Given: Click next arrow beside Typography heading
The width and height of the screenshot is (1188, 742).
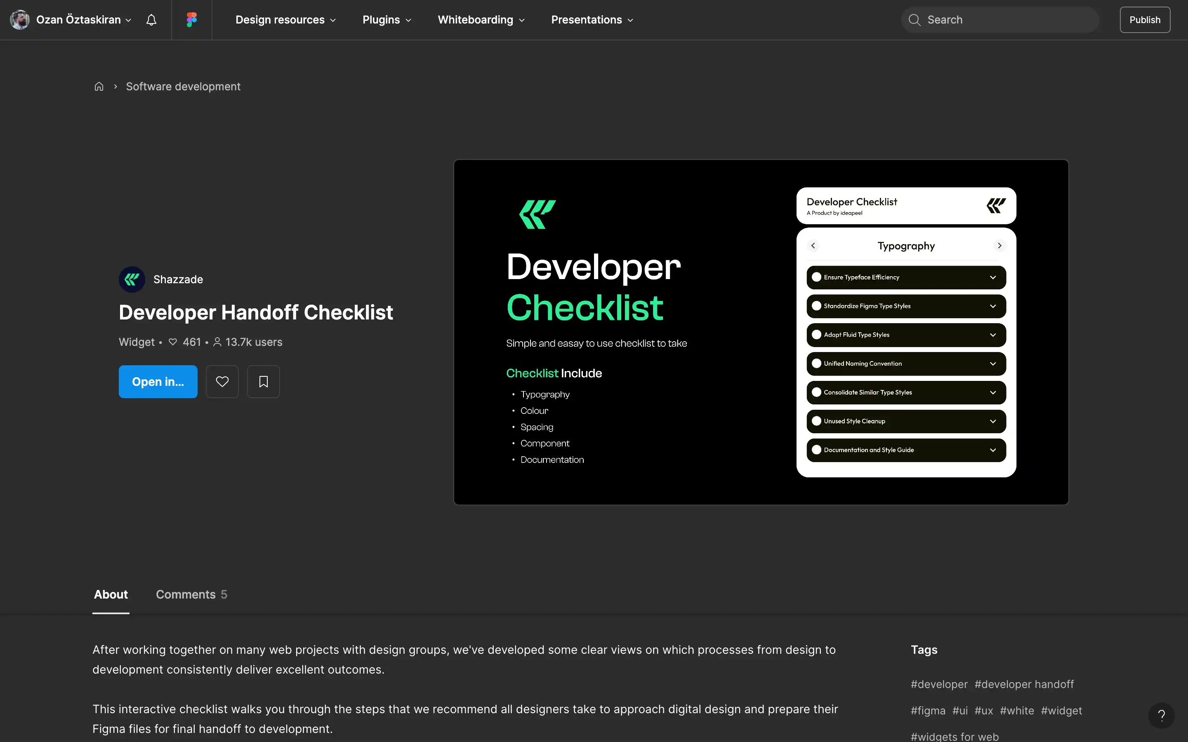Looking at the screenshot, I should click(999, 245).
